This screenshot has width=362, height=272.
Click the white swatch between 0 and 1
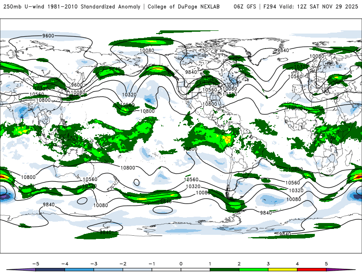195,270
